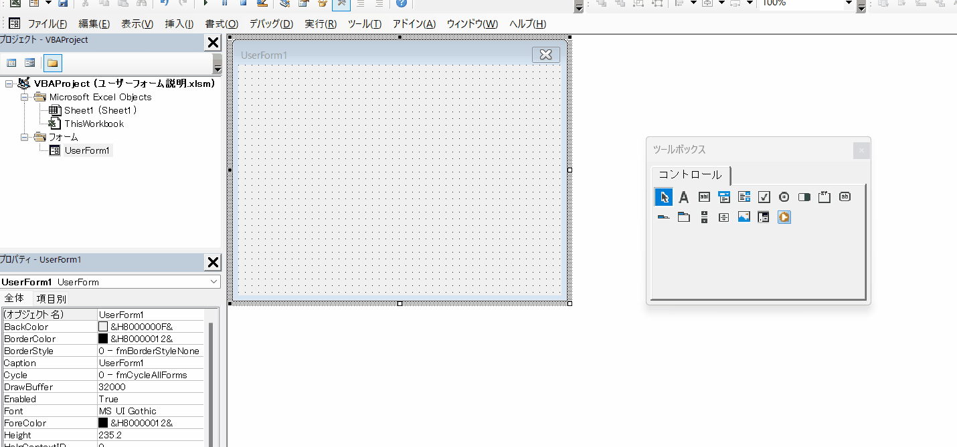Select the MultiPage control in the toolbox
The image size is (957, 447).
point(683,217)
